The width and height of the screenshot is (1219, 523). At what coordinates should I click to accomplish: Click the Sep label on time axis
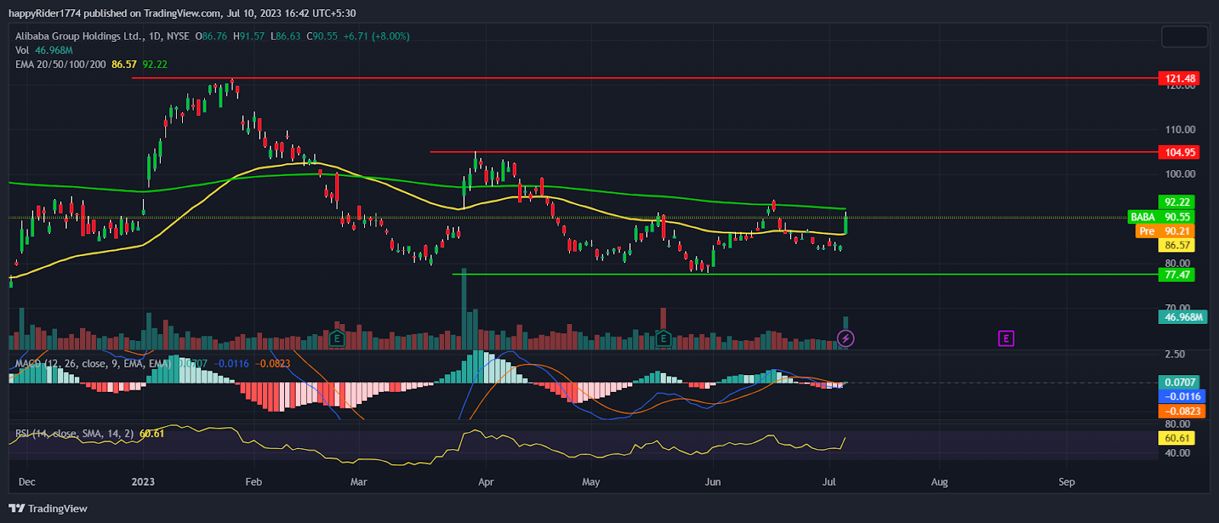(x=1067, y=482)
